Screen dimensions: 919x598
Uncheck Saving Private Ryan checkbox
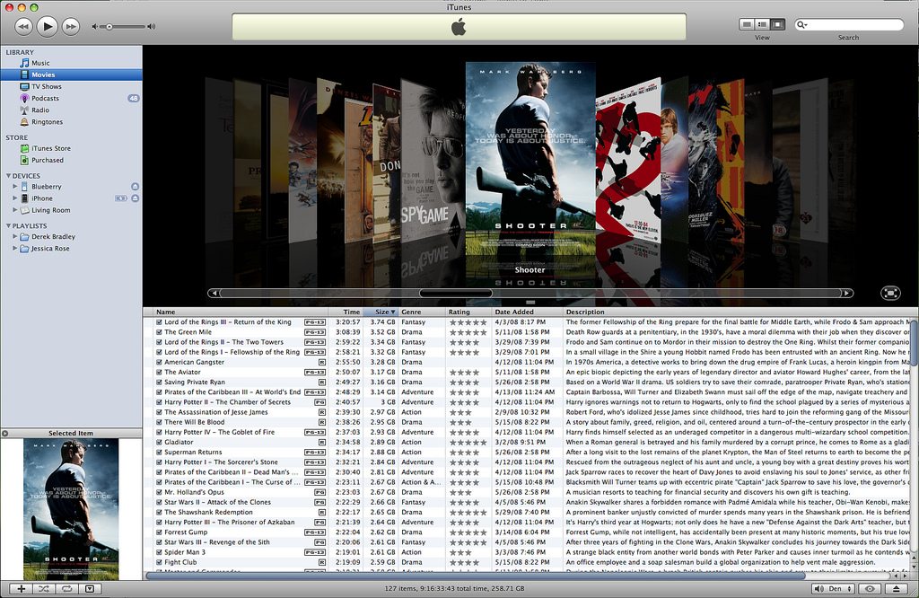pos(159,382)
